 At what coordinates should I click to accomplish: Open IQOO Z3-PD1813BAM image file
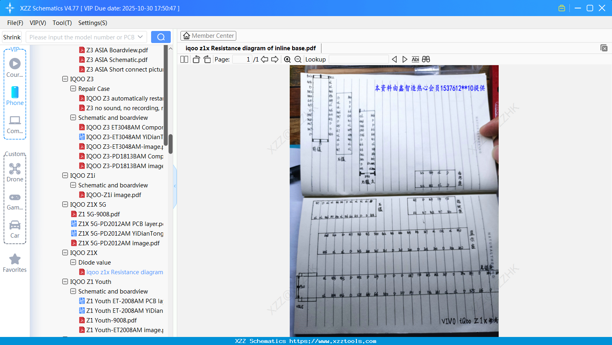121,166
